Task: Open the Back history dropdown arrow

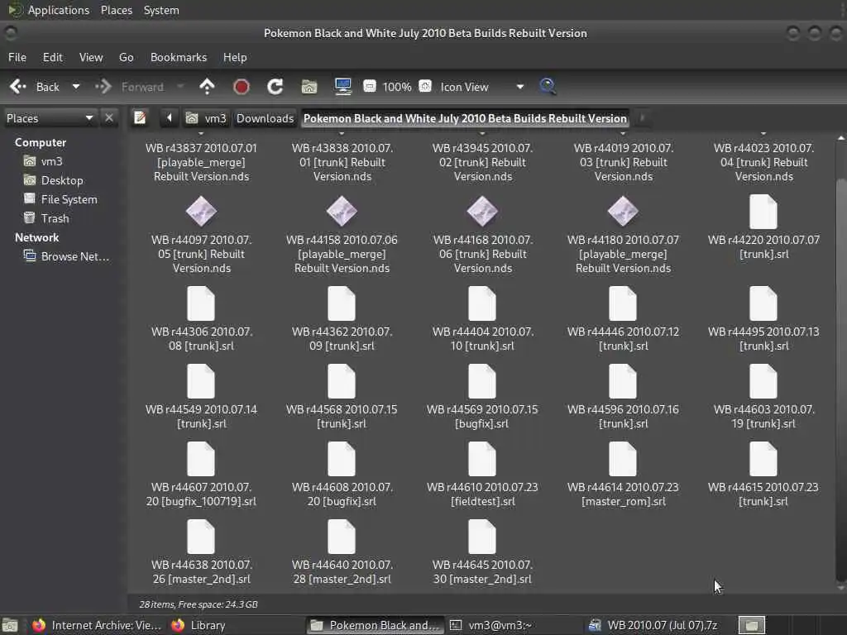Action: 76,86
